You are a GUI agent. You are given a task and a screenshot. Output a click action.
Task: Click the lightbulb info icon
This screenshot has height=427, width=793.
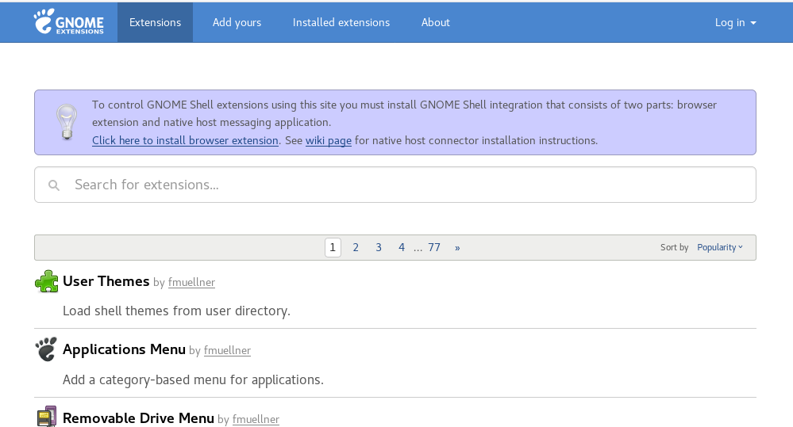(66, 122)
